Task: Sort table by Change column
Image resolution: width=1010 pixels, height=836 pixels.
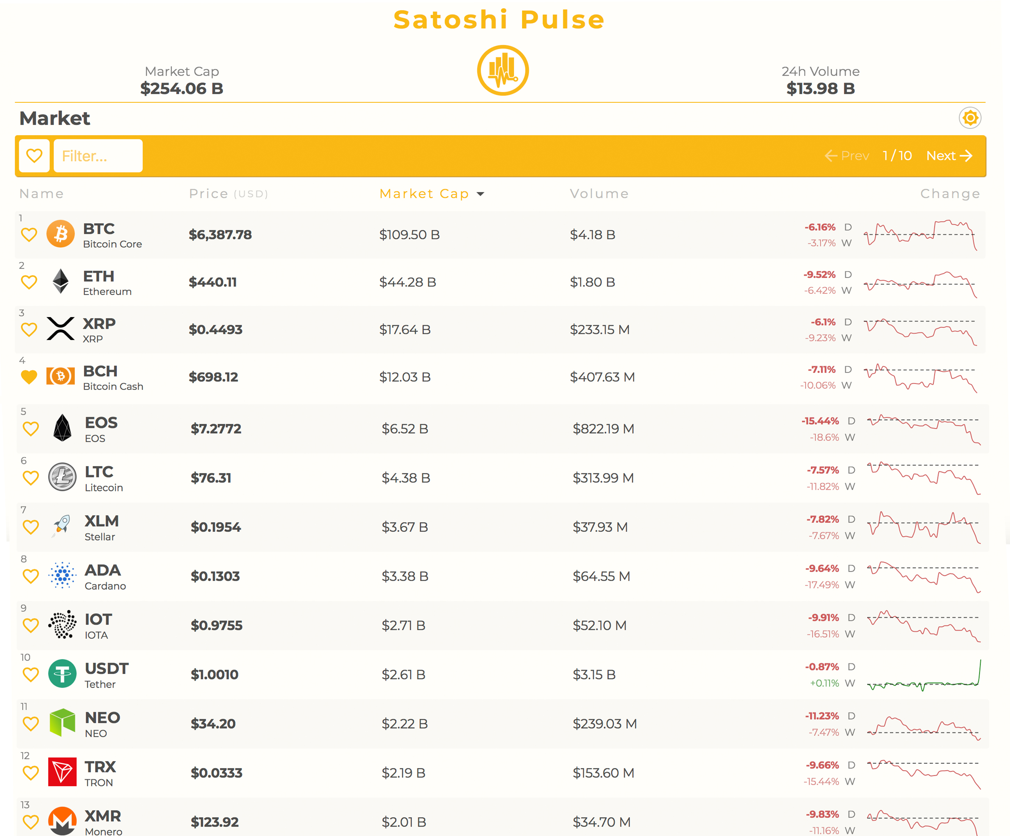Action: [x=950, y=193]
